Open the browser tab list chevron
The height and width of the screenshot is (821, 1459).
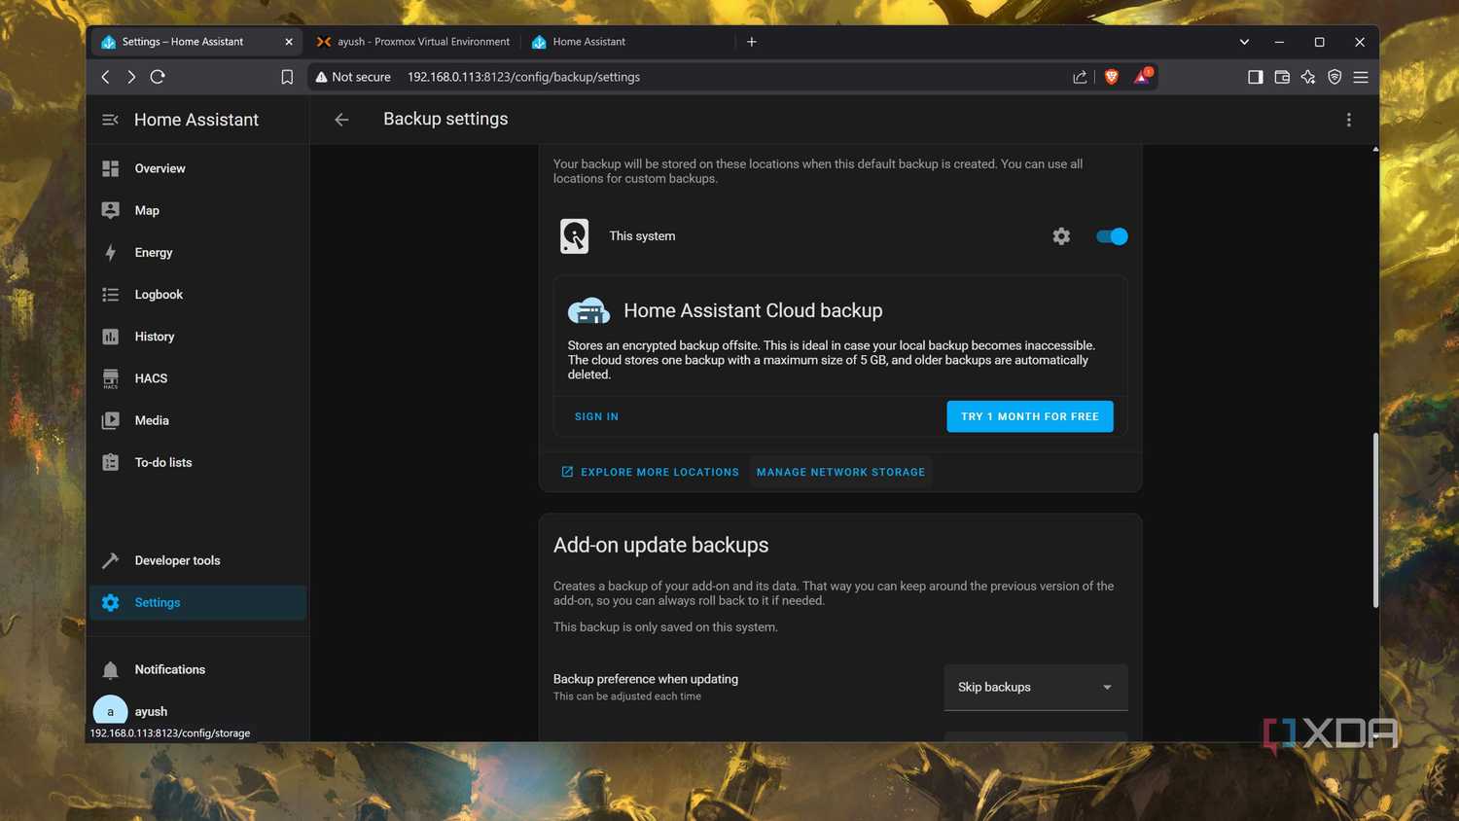[1244, 42]
